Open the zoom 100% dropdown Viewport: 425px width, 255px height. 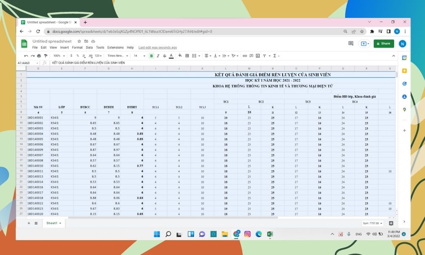click(58, 56)
